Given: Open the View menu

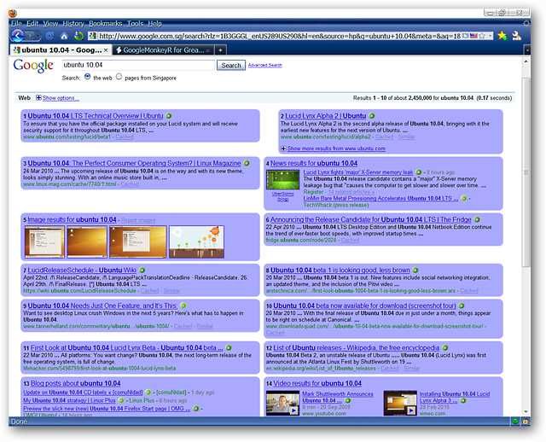Looking at the screenshot, I should click(x=50, y=23).
